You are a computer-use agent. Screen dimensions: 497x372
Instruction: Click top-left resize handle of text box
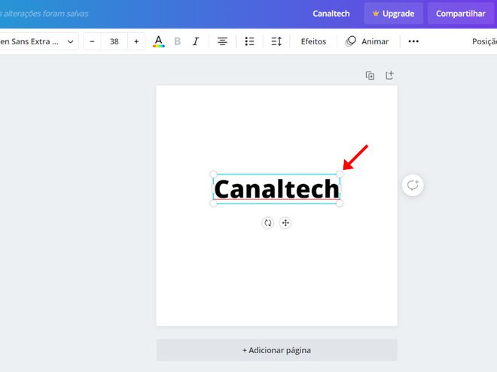pyautogui.click(x=213, y=174)
